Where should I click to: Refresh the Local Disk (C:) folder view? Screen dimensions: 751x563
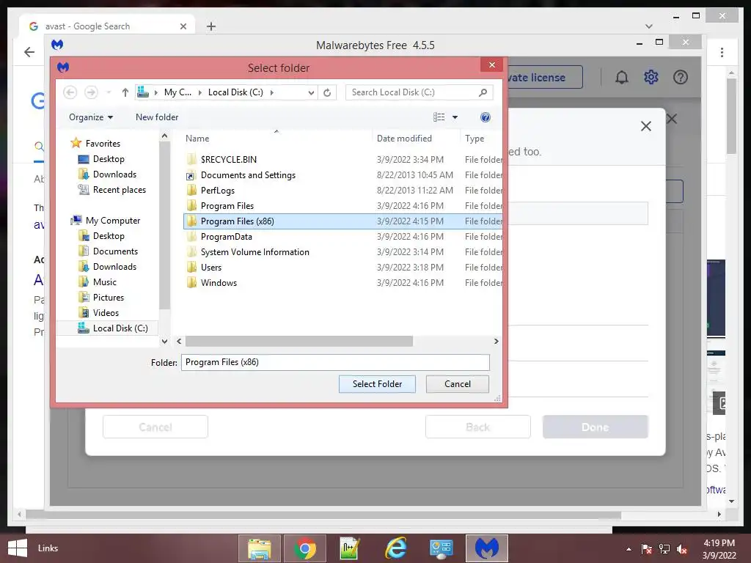point(327,92)
